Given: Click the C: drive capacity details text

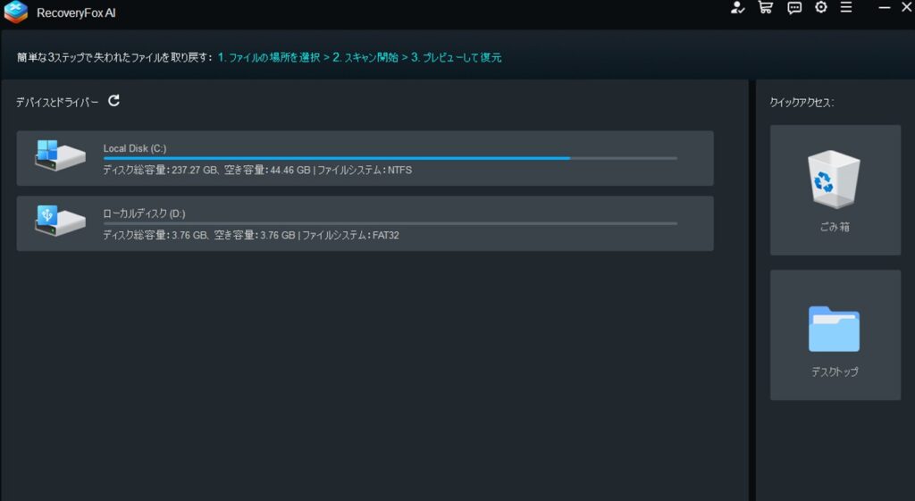Looking at the screenshot, I should click(x=257, y=170).
